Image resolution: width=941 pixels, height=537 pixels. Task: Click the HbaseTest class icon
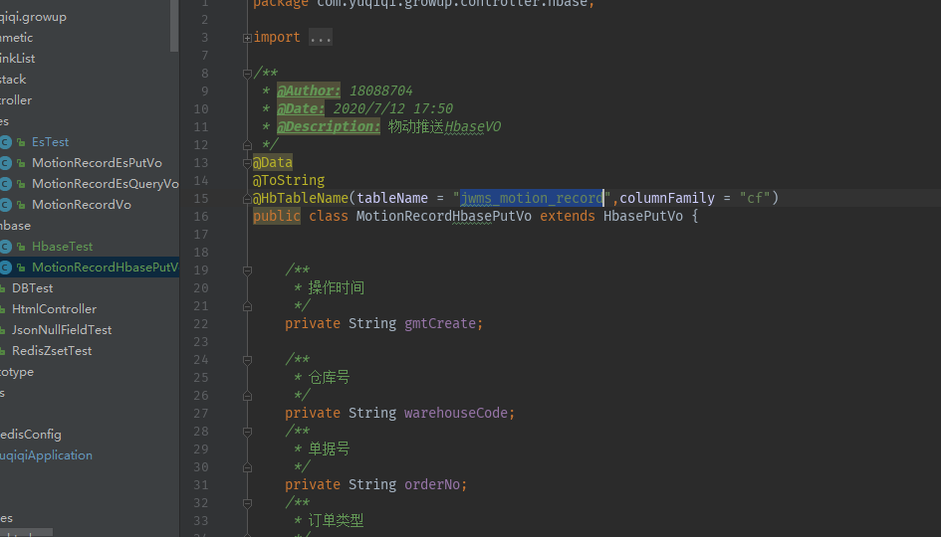click(6, 247)
